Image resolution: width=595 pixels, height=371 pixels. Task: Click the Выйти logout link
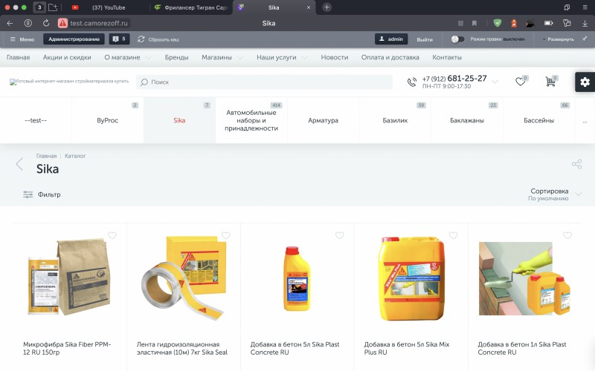425,39
